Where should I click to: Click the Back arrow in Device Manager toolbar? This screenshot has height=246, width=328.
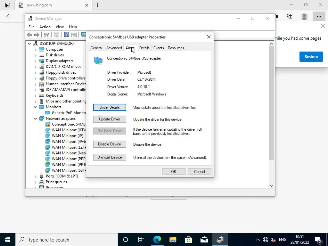pos(29,35)
